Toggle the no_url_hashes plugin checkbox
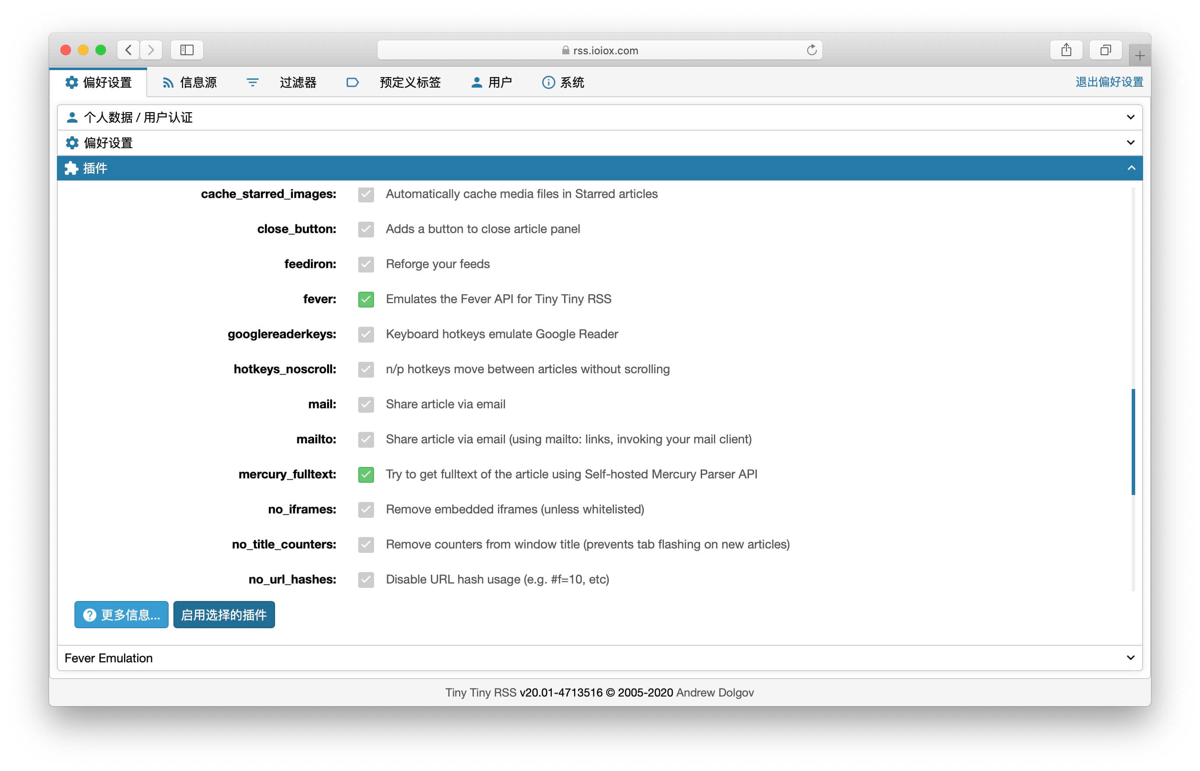Viewport: 1200px width, 771px height. [x=366, y=580]
